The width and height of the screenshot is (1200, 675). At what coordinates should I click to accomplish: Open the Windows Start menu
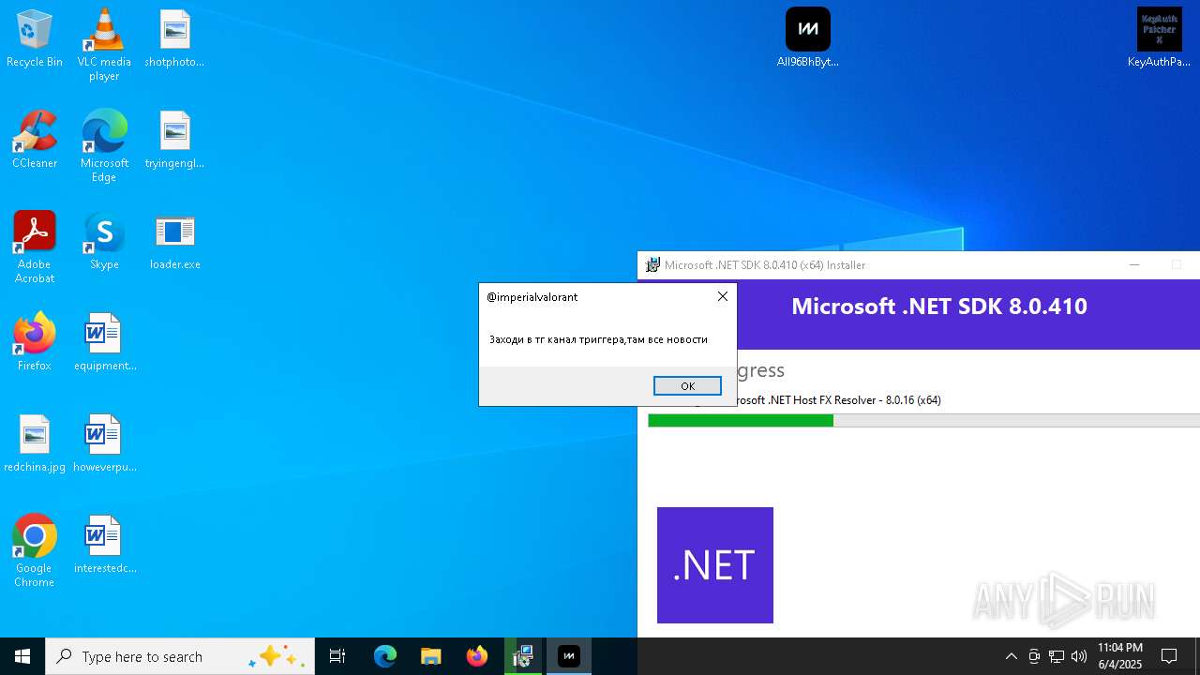[x=22, y=656]
